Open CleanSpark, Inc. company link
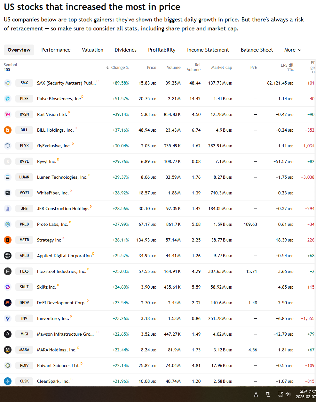This screenshot has width=316, height=402. click(x=53, y=381)
